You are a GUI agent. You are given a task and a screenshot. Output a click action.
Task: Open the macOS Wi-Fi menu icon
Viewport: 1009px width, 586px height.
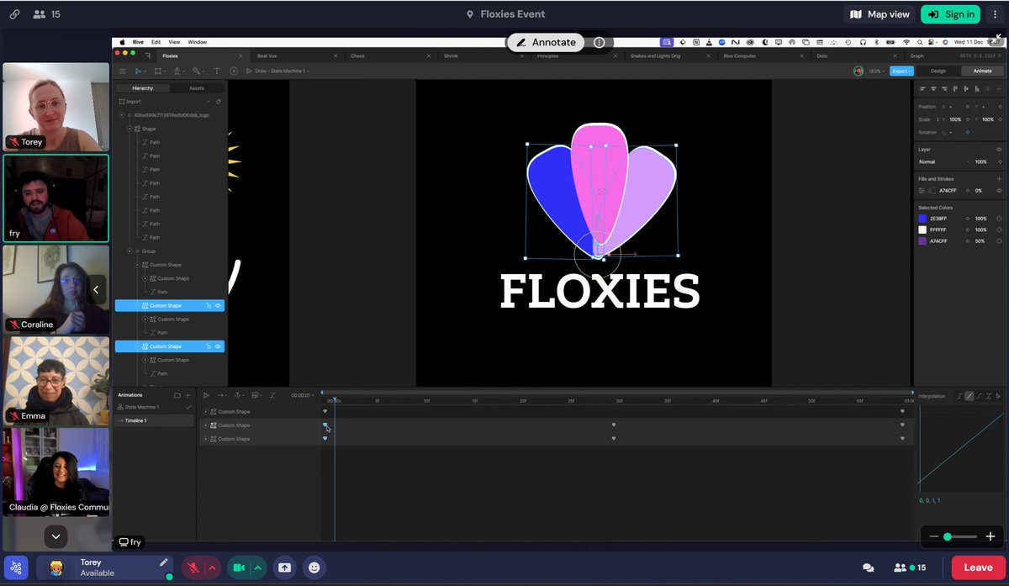(x=906, y=42)
